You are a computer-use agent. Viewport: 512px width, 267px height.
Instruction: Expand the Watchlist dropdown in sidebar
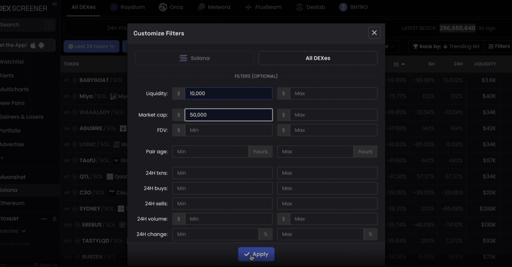tap(13, 231)
